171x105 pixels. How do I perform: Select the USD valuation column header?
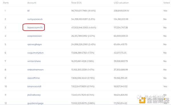[x=121, y=3]
